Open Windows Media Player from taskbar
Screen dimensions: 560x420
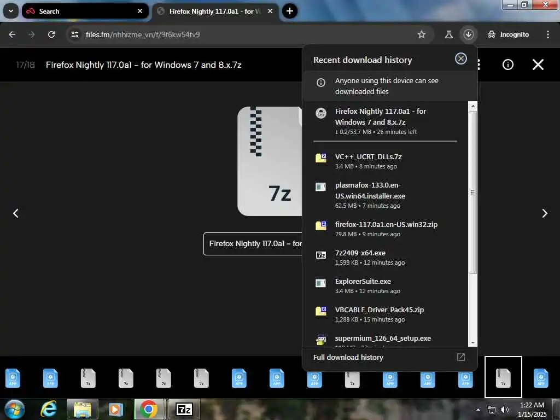click(115, 409)
